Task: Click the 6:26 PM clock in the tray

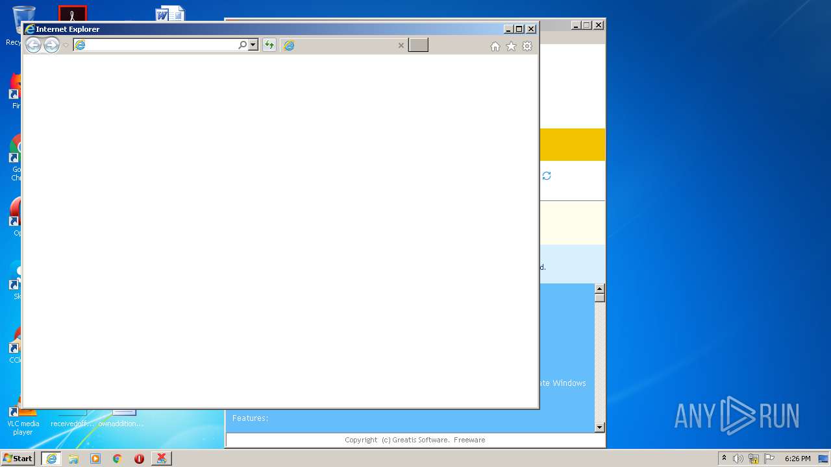Action: click(x=797, y=459)
